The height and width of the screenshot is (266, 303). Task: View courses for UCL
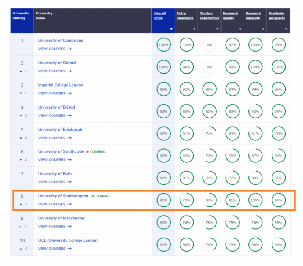[x=55, y=249]
